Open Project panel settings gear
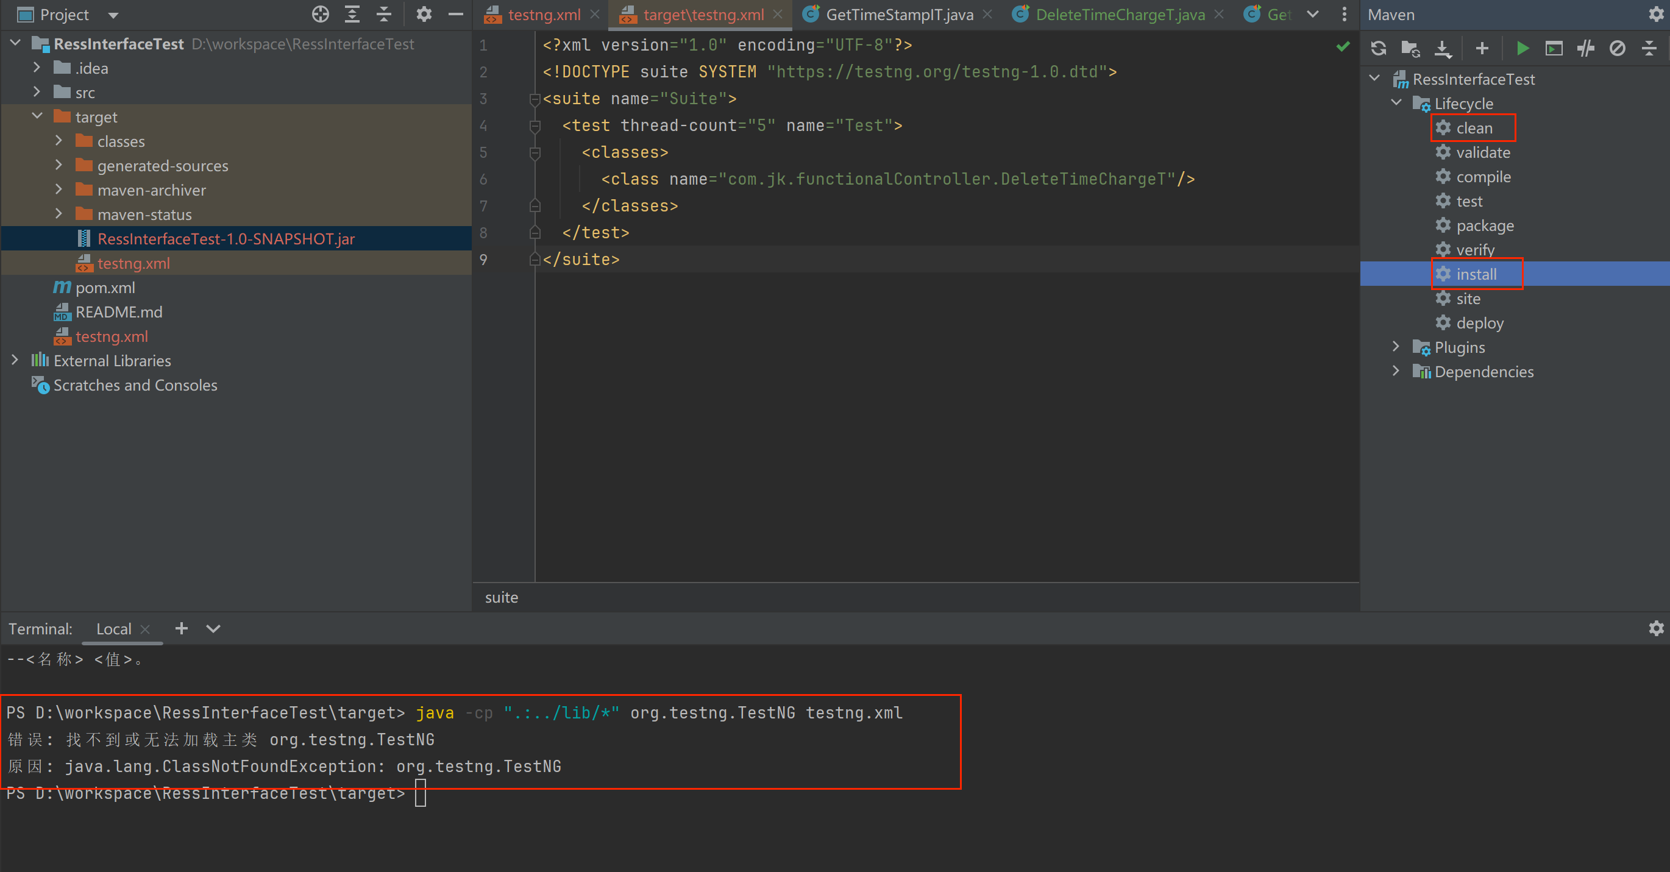Screen dimensions: 1670x872 pos(424,14)
